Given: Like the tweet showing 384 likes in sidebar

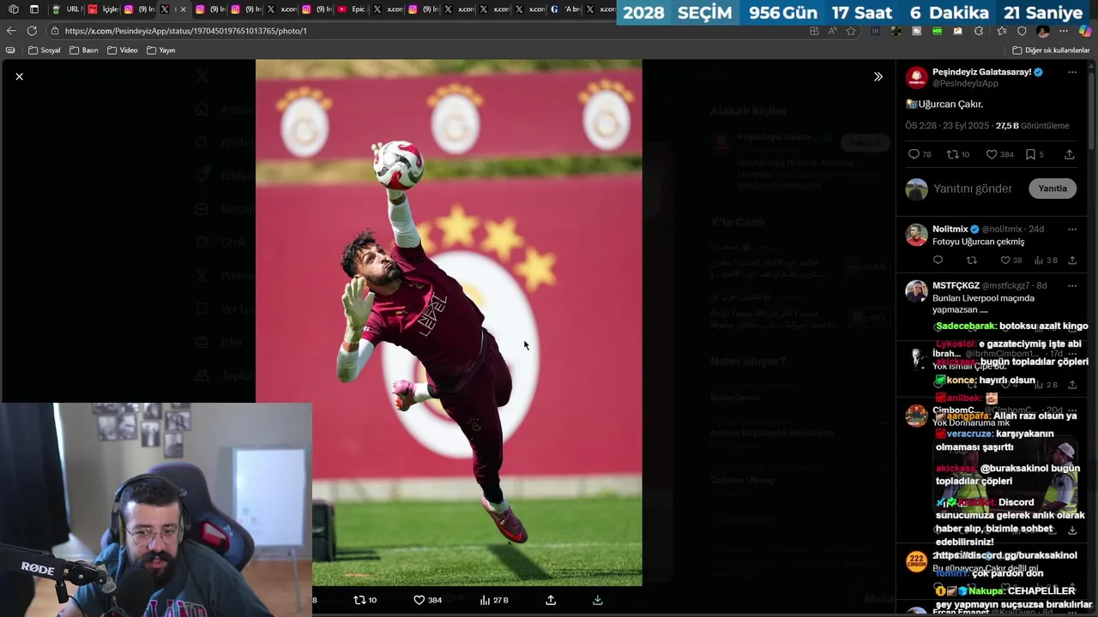Looking at the screenshot, I should (x=999, y=154).
